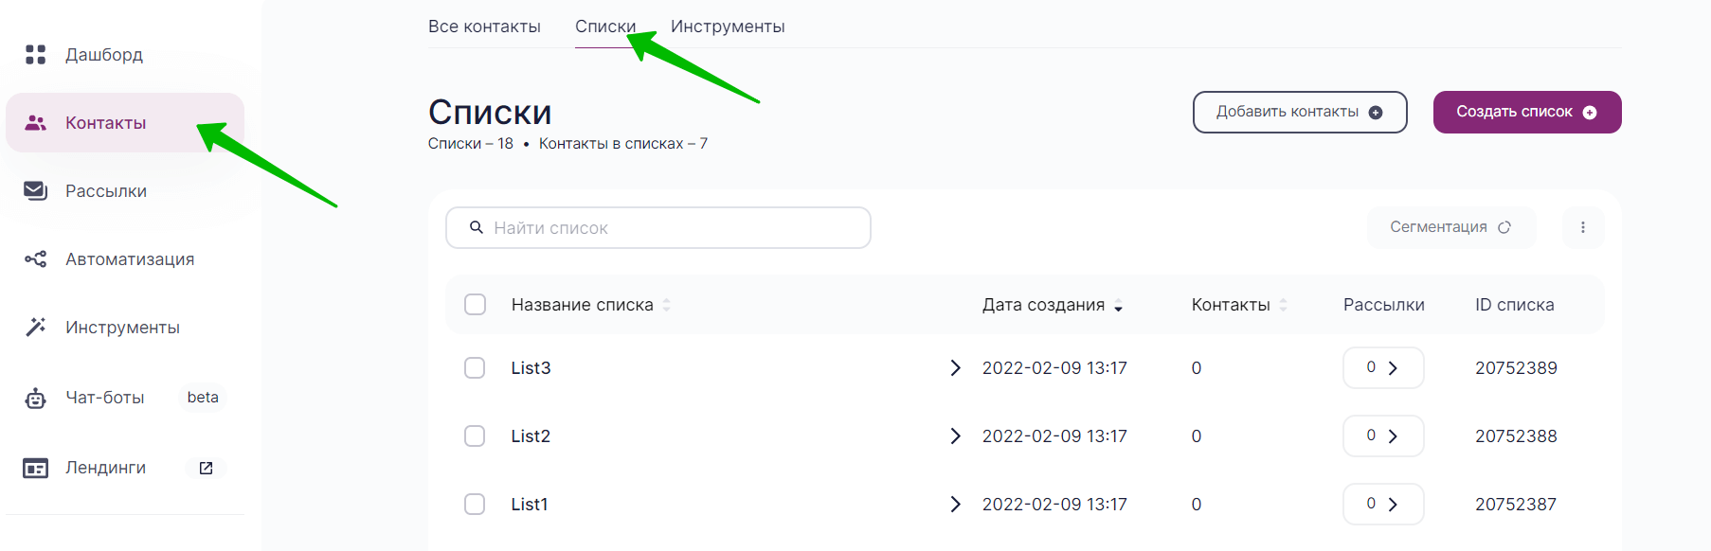Screen dimensions: 1711x551
Task: Check the List2 row checkbox
Action: pos(475,435)
